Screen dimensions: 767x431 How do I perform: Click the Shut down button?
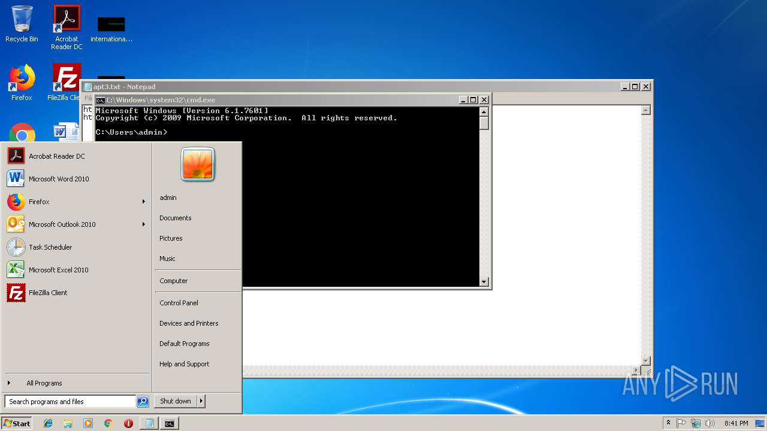click(176, 401)
